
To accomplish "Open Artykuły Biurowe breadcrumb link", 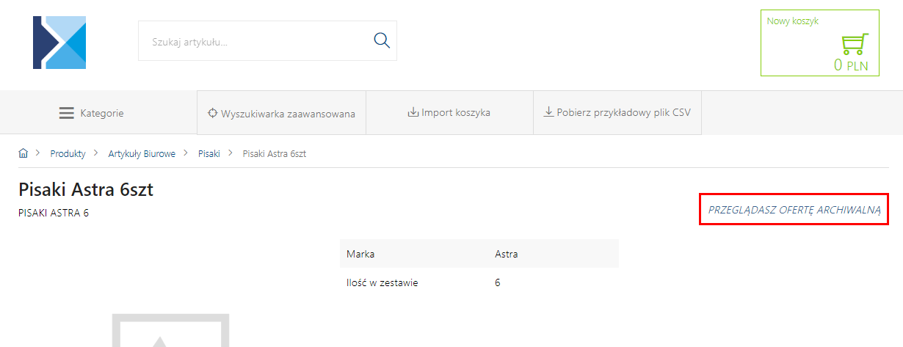I will pyautogui.click(x=142, y=153).
